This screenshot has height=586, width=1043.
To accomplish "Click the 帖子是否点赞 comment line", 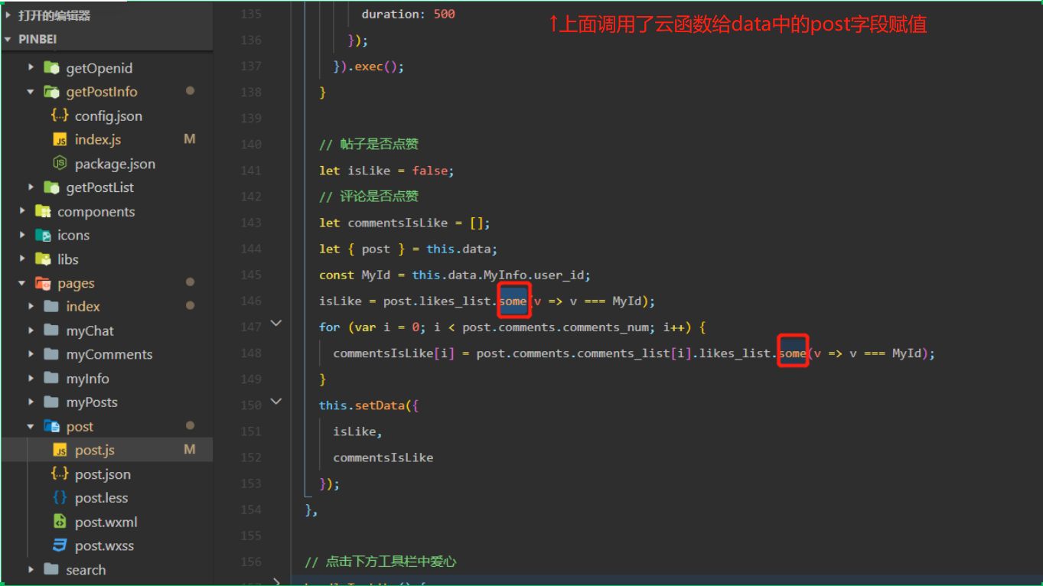I will tap(369, 145).
